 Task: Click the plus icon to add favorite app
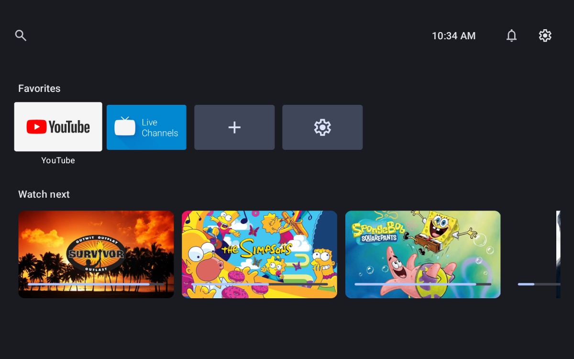[234, 127]
